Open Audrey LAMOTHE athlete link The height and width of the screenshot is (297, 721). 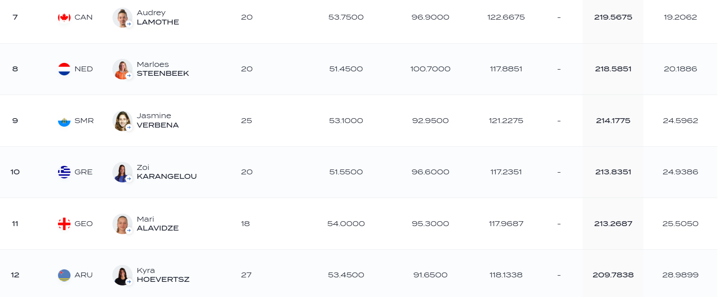(x=158, y=17)
